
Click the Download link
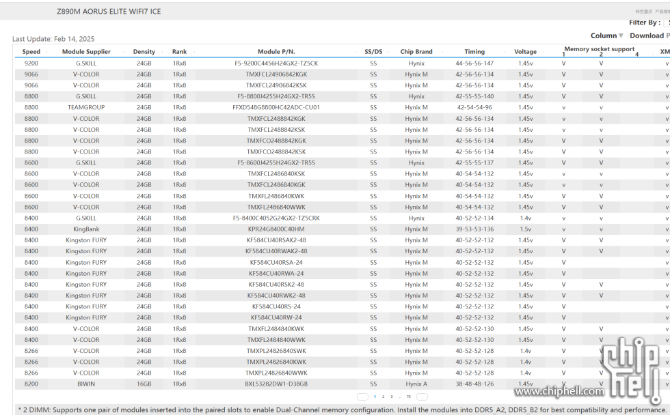[x=647, y=35]
